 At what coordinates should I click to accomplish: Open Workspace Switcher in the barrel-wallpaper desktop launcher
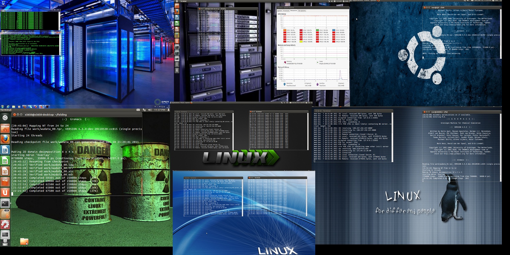(x=5, y=235)
